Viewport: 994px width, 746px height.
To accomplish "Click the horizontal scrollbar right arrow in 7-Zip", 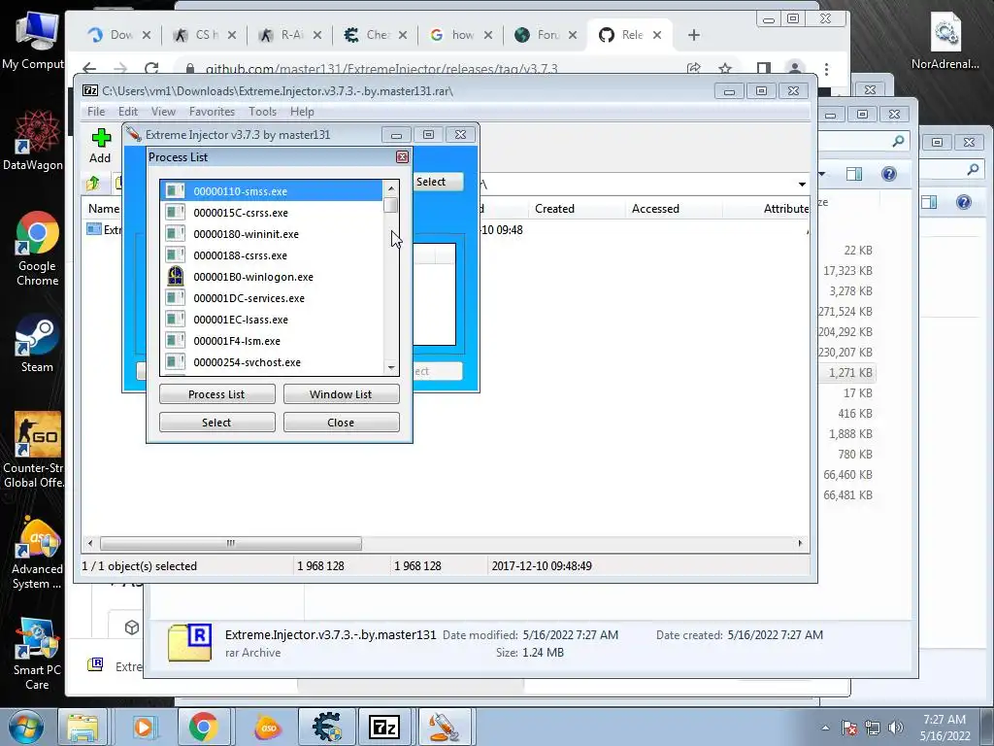I will (800, 543).
